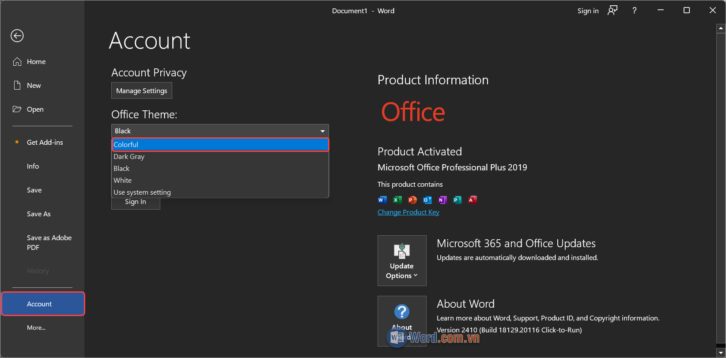Choose Use system setting theme option
The height and width of the screenshot is (358, 726).
pyautogui.click(x=220, y=192)
